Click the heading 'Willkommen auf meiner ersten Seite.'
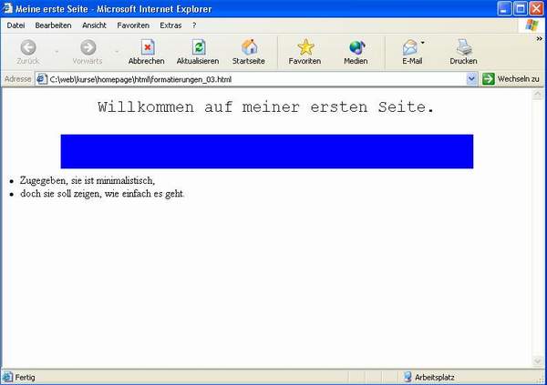The image size is (547, 385). [x=266, y=107]
